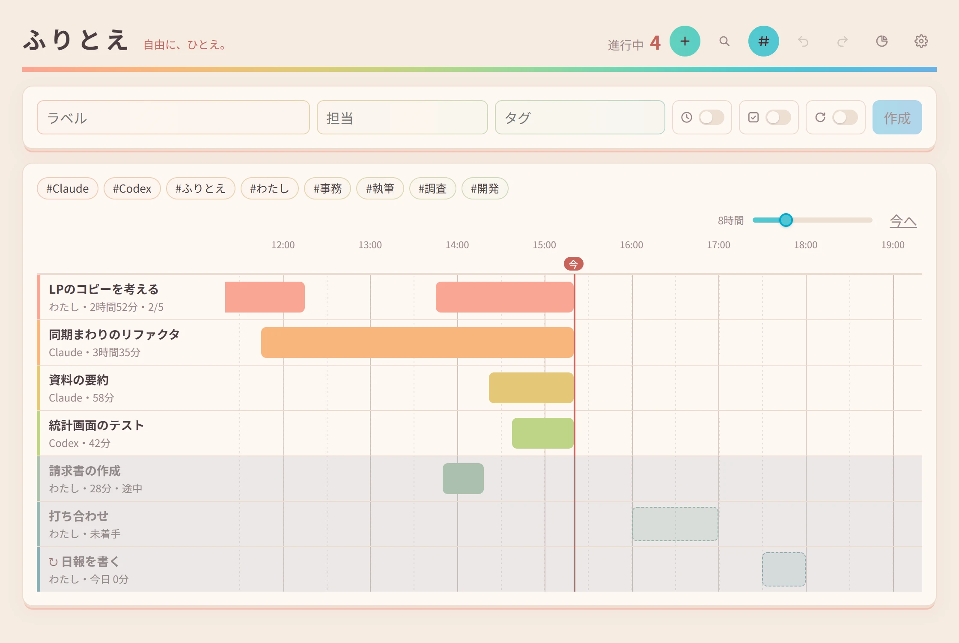
Task: Click the dashed 日報を書く planned block
Action: pyautogui.click(x=784, y=569)
